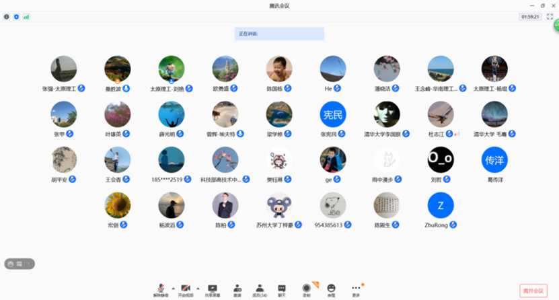Open the 聊天 chat panel
Image resolution: width=559 pixels, height=300 pixels.
pyautogui.click(x=282, y=289)
